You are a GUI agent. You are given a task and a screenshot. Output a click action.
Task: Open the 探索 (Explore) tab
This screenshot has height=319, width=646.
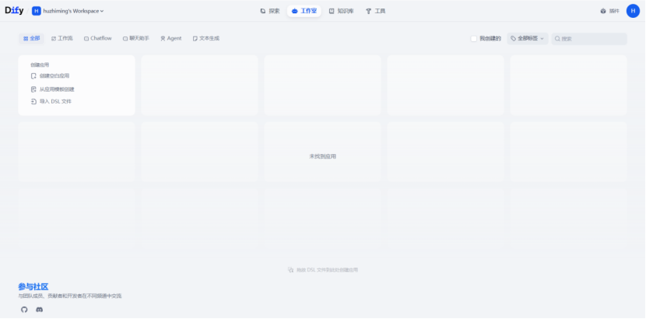tap(270, 11)
